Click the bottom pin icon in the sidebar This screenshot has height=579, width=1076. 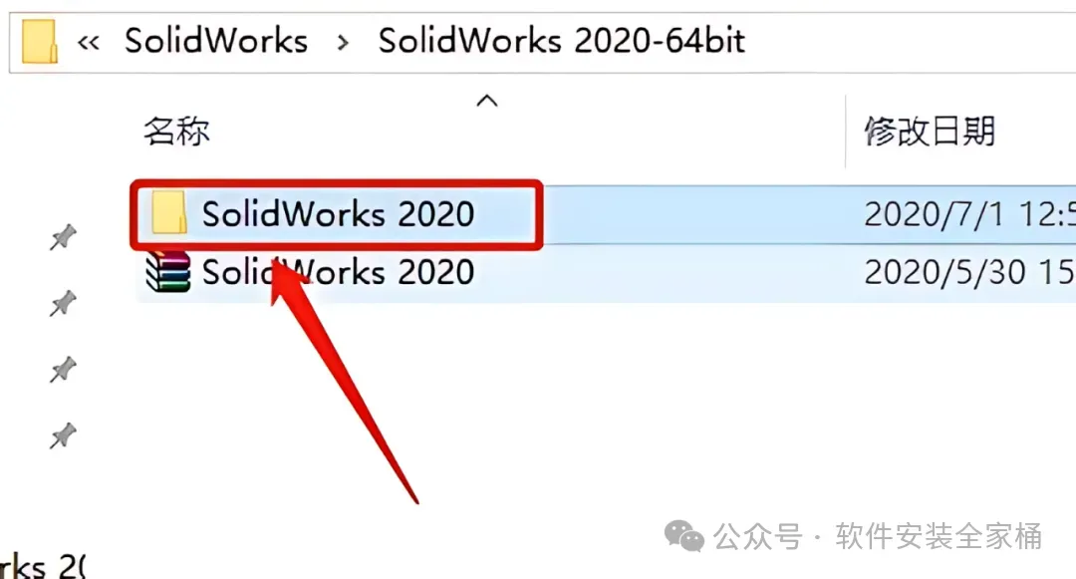63,434
